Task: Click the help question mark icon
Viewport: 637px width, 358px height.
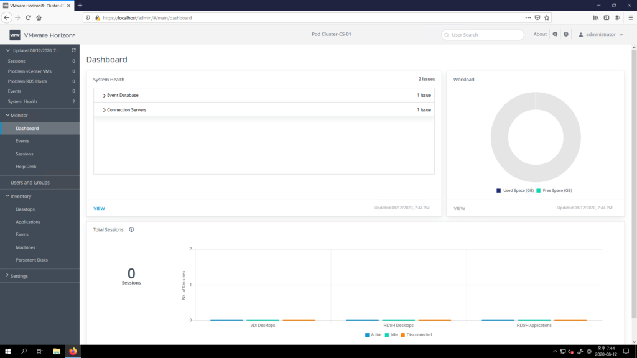Action: point(566,35)
